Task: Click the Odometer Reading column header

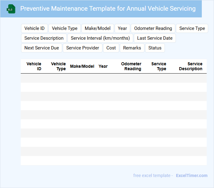Action: pos(131,66)
